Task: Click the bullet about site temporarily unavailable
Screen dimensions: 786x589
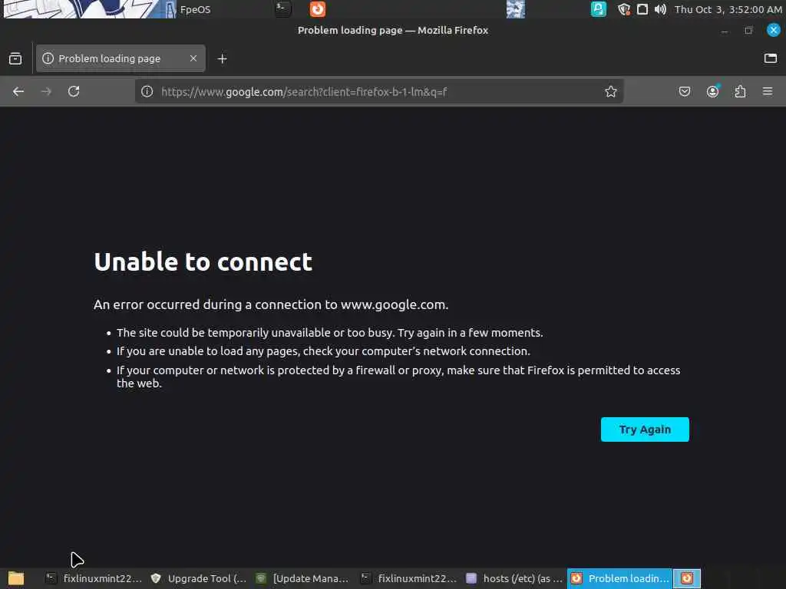Action: point(329,333)
